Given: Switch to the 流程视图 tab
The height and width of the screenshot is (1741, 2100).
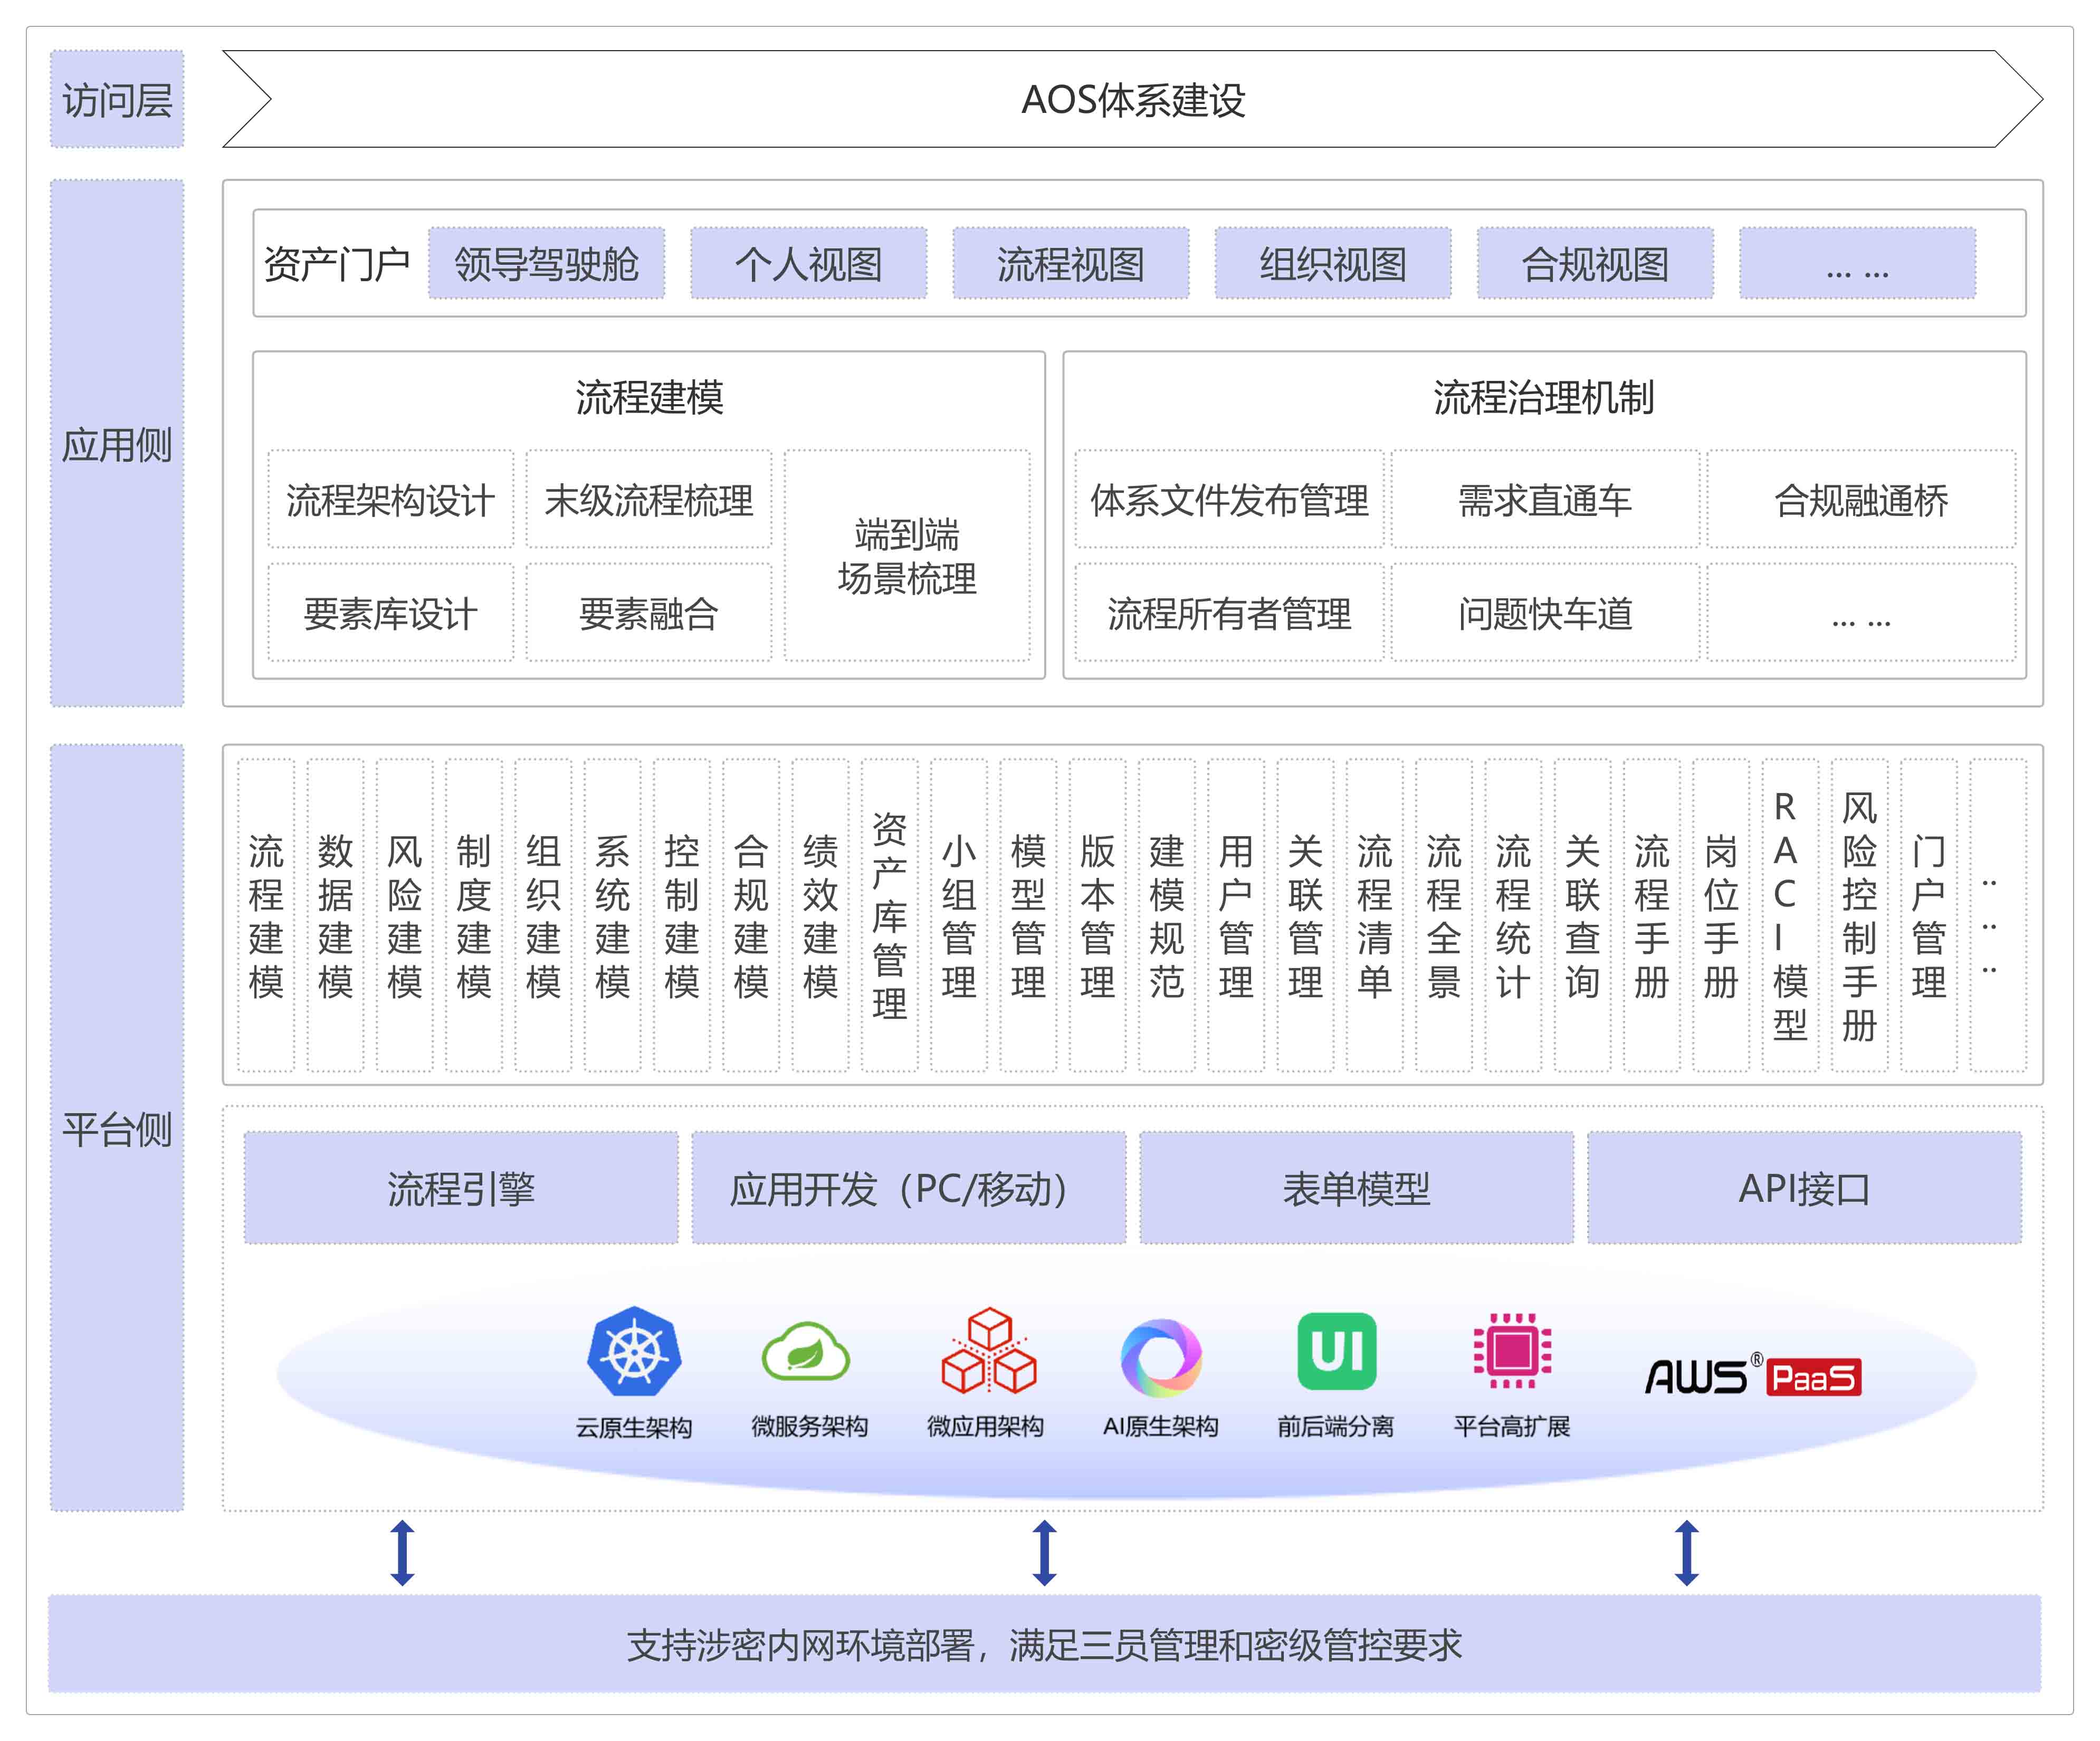Looking at the screenshot, I should 1070,264.
